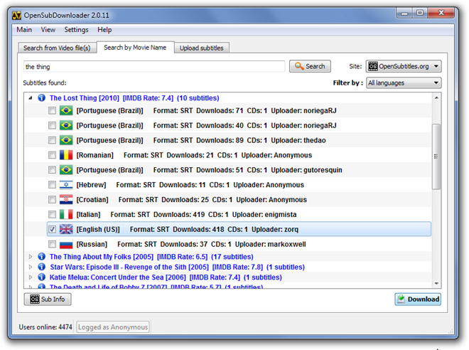Check the Italian subtitle checkbox

point(52,214)
